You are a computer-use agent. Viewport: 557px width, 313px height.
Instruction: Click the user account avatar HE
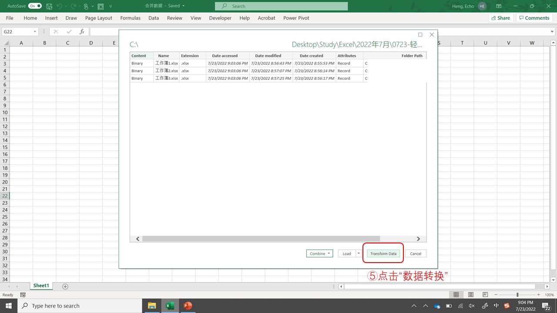[482, 6]
